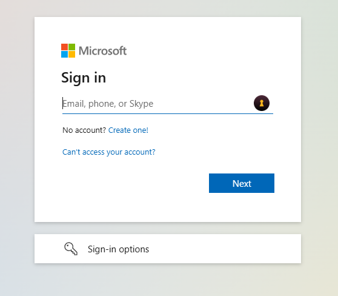Click the Microsoft four-square logo
The width and height of the screenshot is (338, 296).
[x=68, y=51]
